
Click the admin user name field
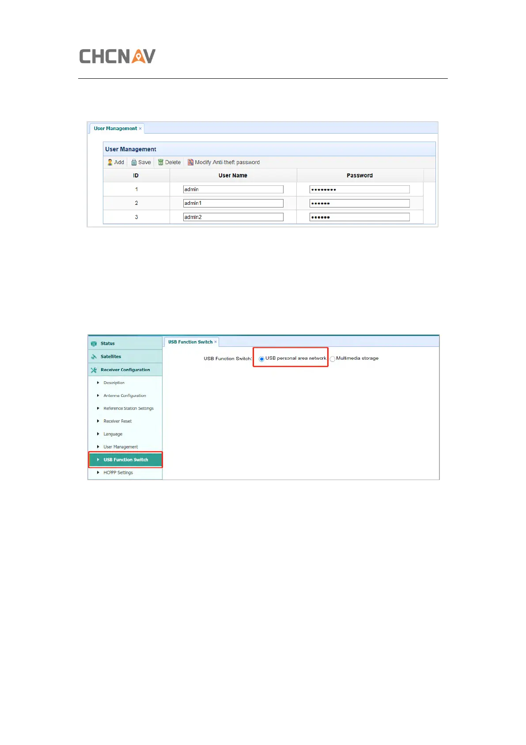pyautogui.click(x=233, y=189)
